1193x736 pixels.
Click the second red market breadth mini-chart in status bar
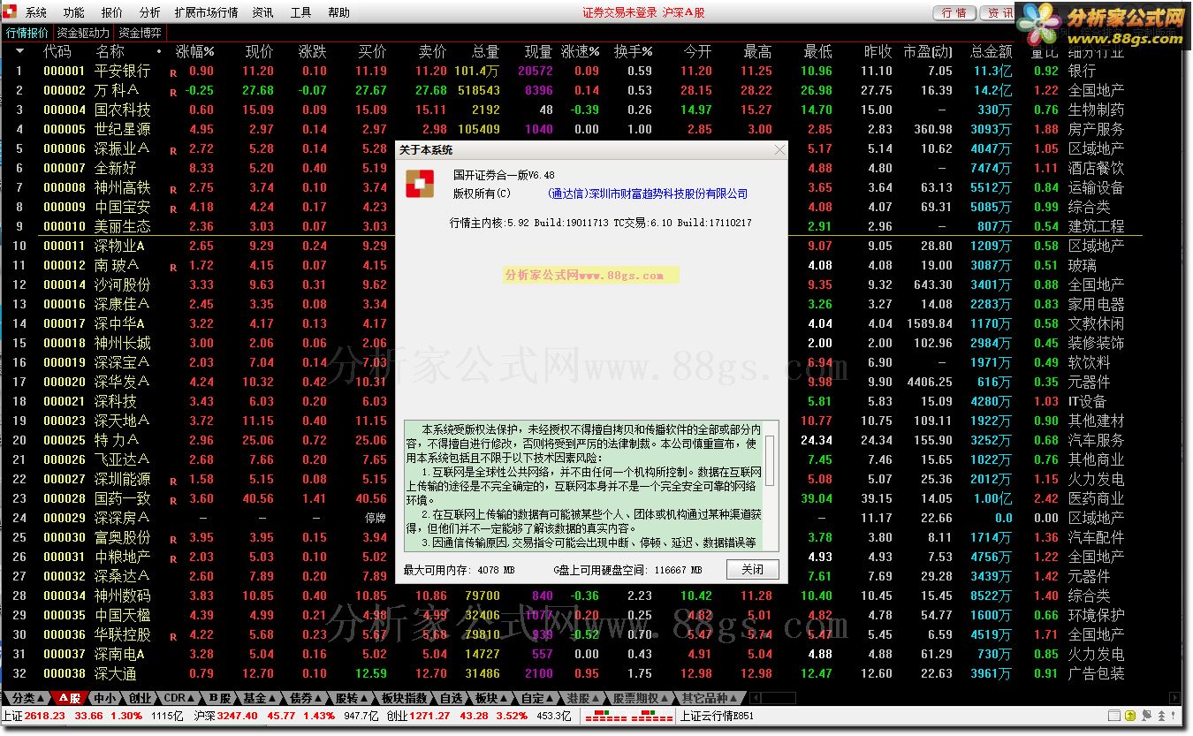[x=650, y=716]
